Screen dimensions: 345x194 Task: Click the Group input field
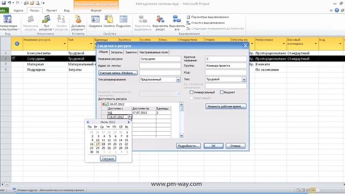coord(226,66)
